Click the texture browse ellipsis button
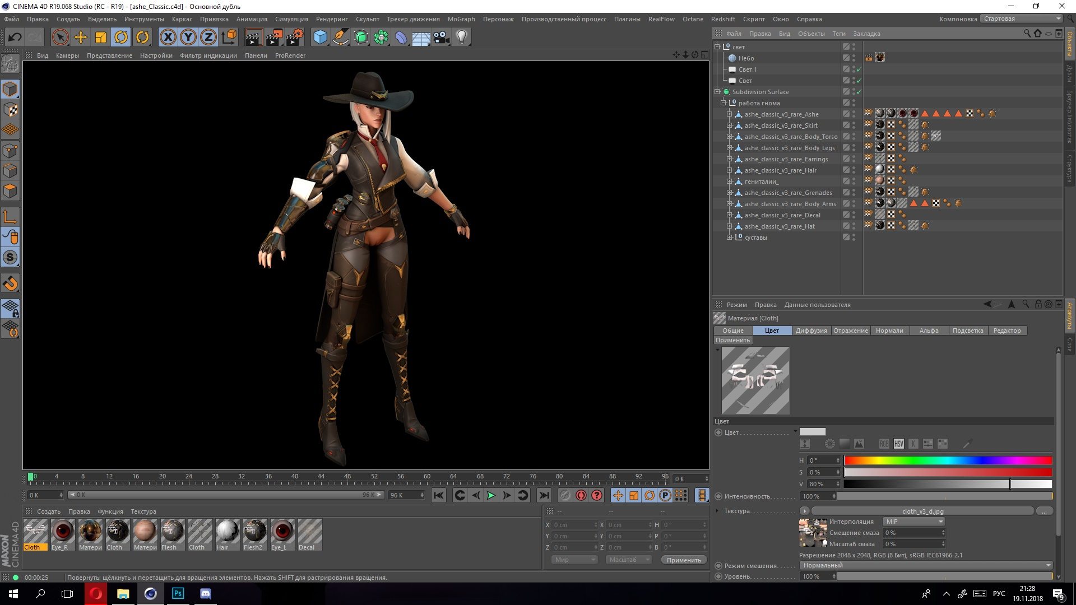This screenshot has width=1076, height=605. click(1045, 511)
